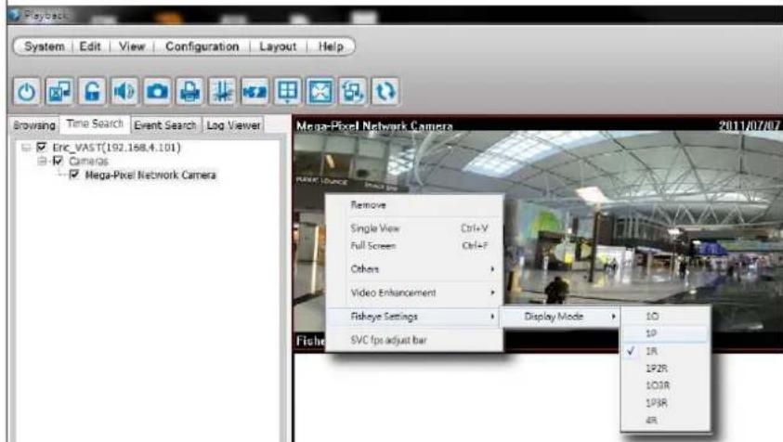Expand the Video Enhancement submenu
The width and height of the screenshot is (783, 442).
(414, 292)
